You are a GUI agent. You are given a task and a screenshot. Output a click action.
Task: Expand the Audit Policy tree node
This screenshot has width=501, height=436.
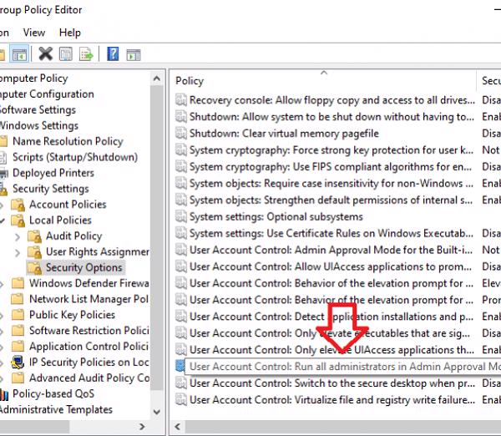[x=18, y=237]
